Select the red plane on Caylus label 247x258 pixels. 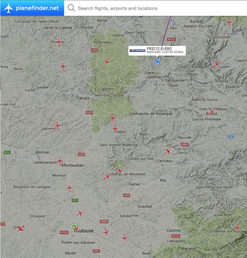115,128
